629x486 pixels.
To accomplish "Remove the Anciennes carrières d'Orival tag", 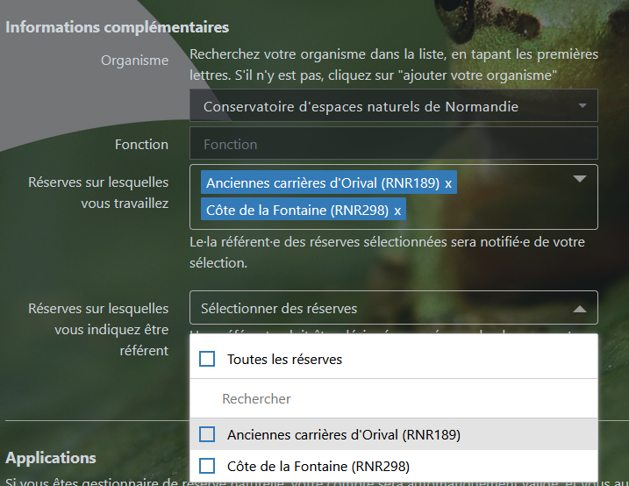I will [x=448, y=183].
